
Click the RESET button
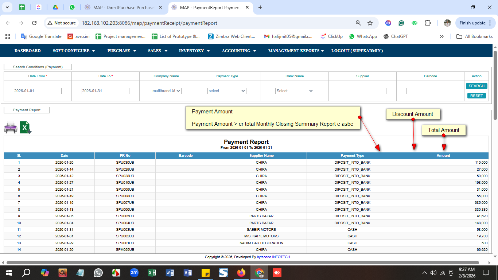[476, 96]
